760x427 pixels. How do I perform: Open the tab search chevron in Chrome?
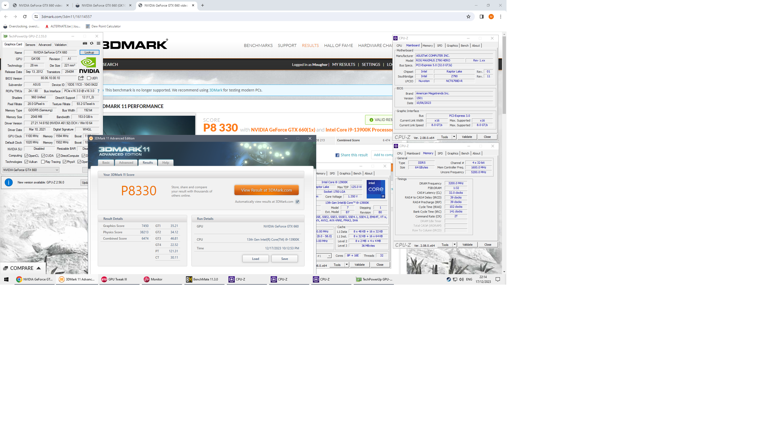[5, 5]
